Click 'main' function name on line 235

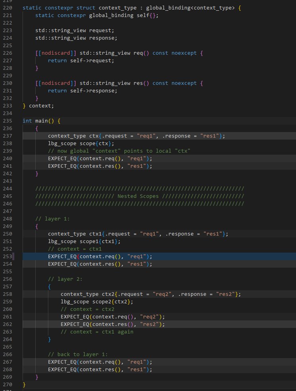(x=41, y=121)
